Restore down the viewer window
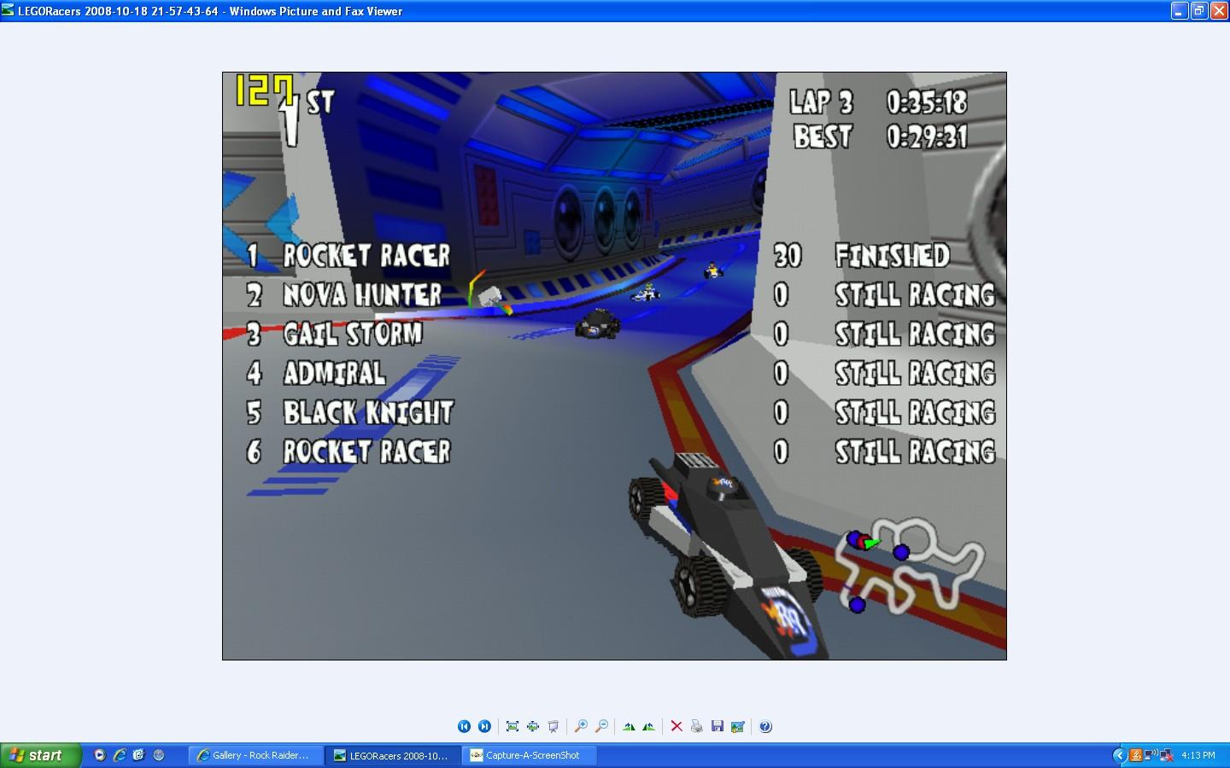 1199,10
